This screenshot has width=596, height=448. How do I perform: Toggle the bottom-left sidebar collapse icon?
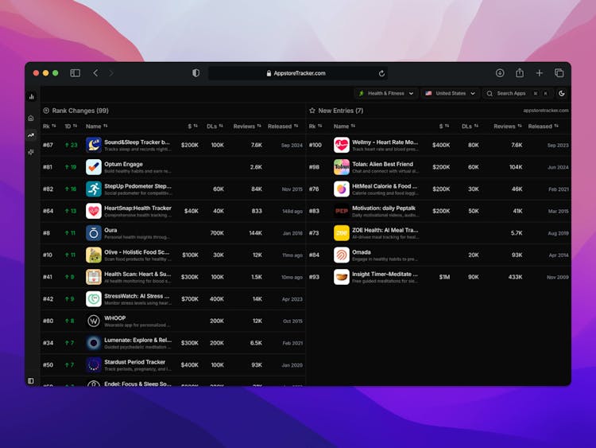point(31,380)
